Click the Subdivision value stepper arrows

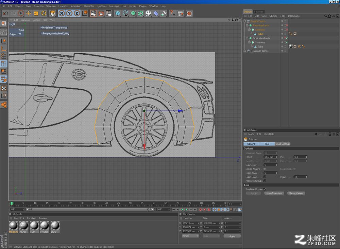276,165
